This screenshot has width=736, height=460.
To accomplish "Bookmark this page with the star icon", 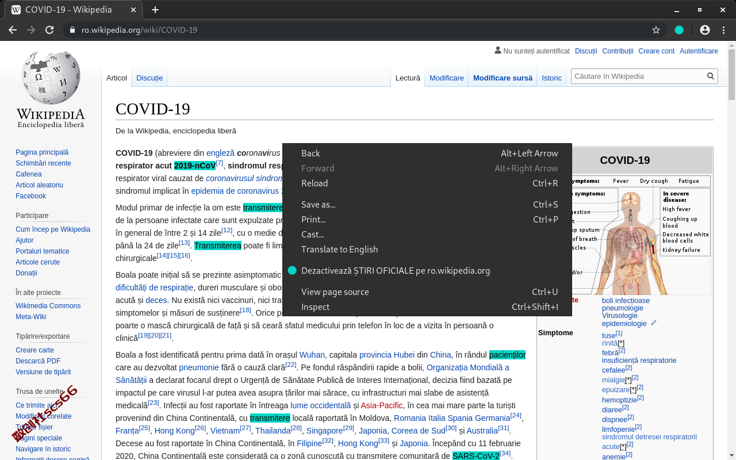I will (x=656, y=30).
